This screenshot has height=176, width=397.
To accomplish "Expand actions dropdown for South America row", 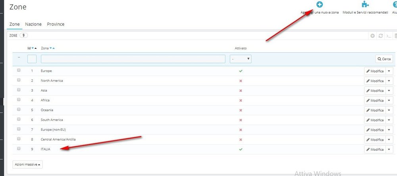I will (x=389, y=120).
